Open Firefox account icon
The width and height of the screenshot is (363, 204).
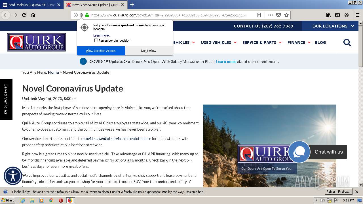[x=347, y=15]
